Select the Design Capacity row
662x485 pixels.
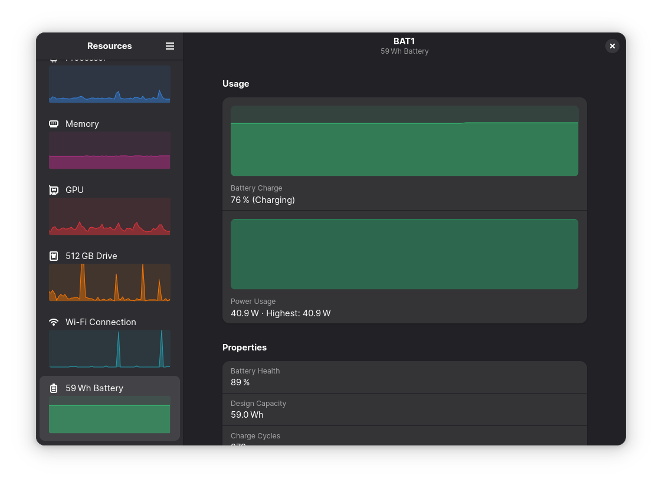click(x=404, y=409)
